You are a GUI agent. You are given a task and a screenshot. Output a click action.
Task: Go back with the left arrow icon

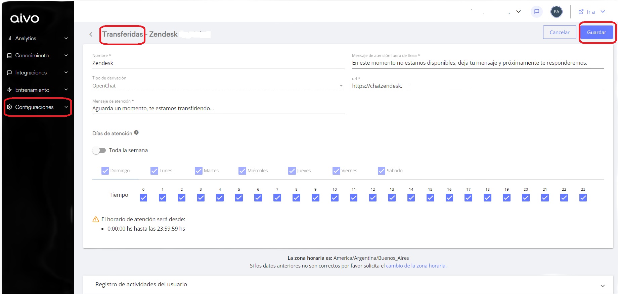point(91,34)
